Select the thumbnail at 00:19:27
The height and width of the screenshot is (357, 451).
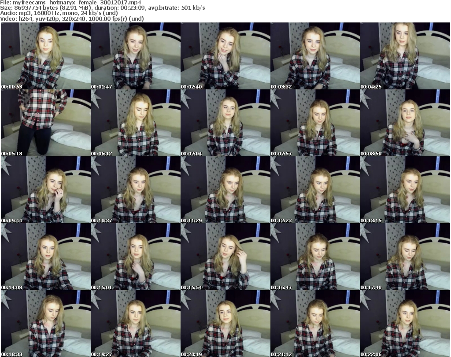[x=136, y=324]
